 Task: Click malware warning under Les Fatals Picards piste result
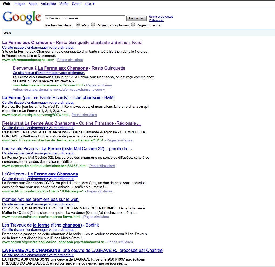click(38, 153)
